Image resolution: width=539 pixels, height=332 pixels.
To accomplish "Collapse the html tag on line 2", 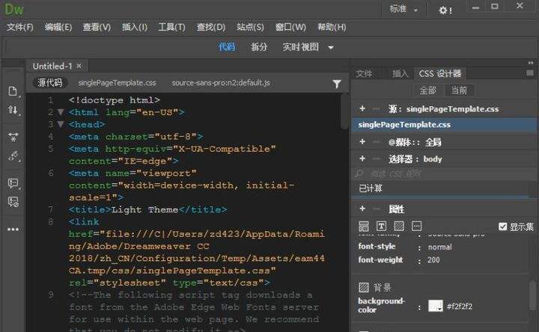I will tap(61, 112).
